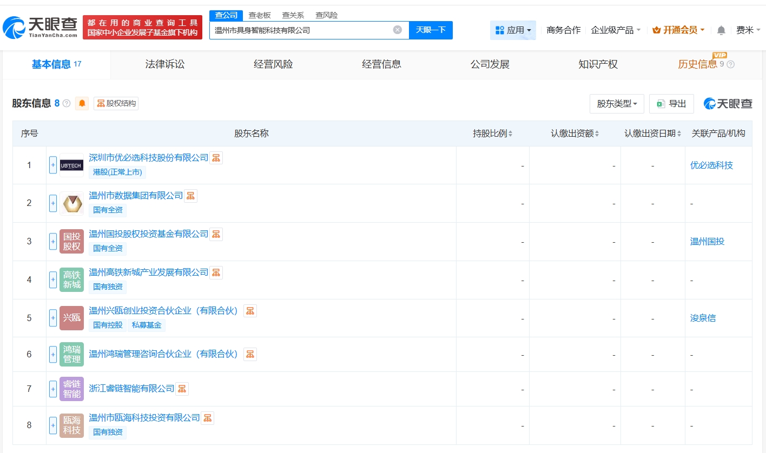Expand row 1 深圳市优必选科技 details

click(x=53, y=165)
